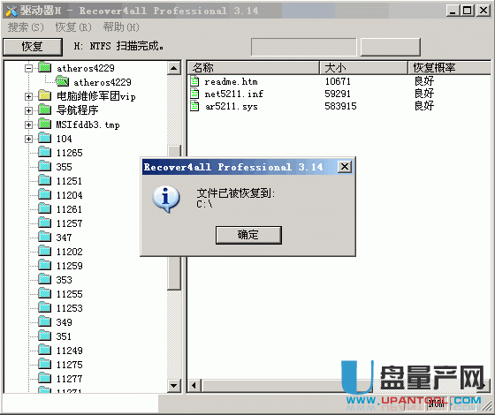Click the 恢复 toolbar button

pos(33,47)
